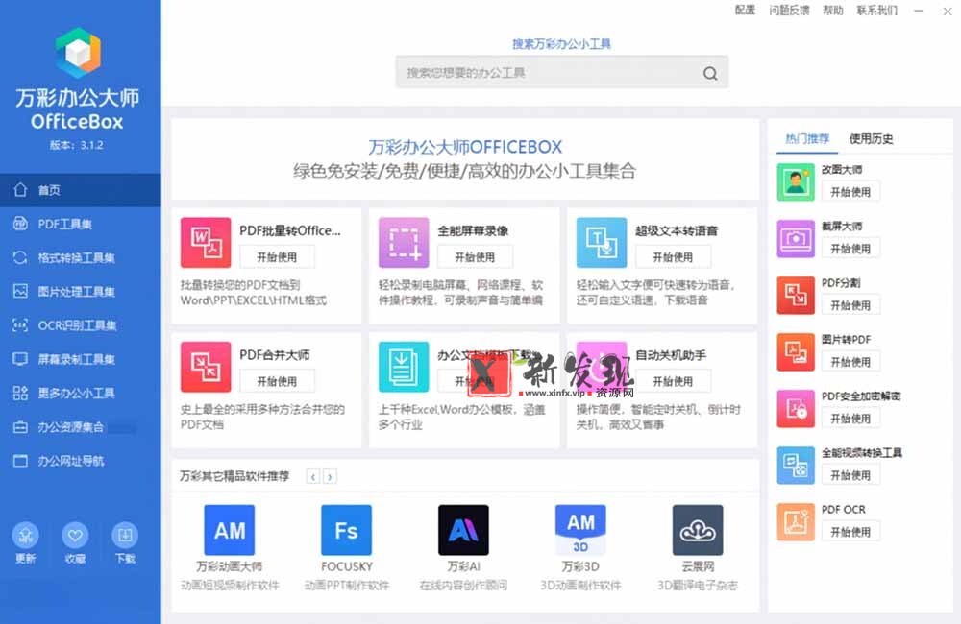Go to 办公网址导航

[x=81, y=461]
